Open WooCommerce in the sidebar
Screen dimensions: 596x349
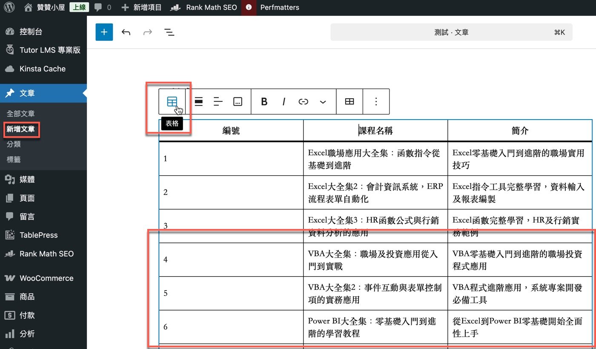point(43,278)
